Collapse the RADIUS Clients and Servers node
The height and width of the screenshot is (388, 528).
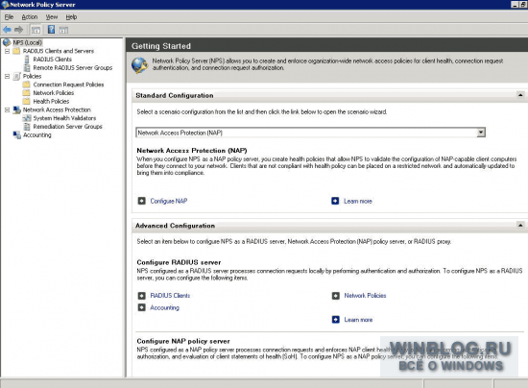click(7, 51)
